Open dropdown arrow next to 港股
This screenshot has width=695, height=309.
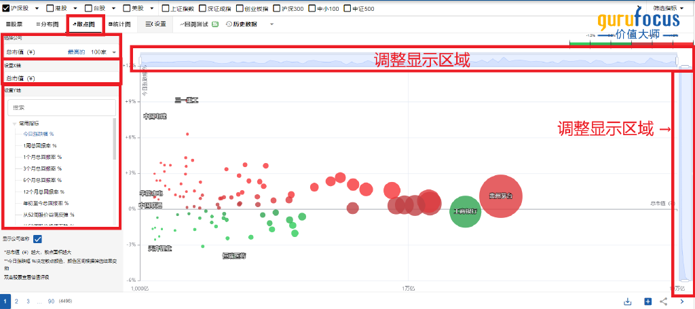[75, 8]
